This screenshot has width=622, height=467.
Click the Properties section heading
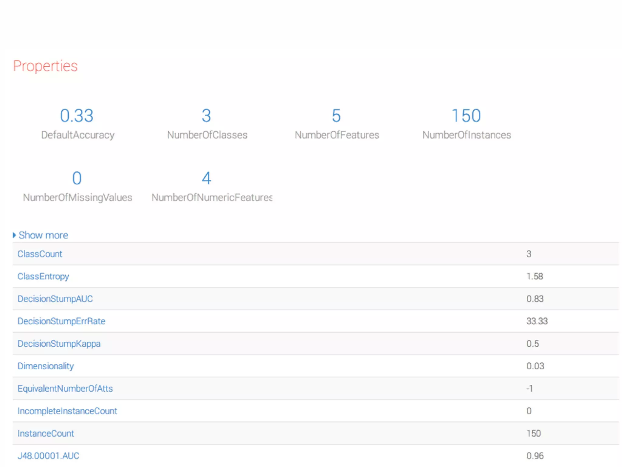coord(46,66)
